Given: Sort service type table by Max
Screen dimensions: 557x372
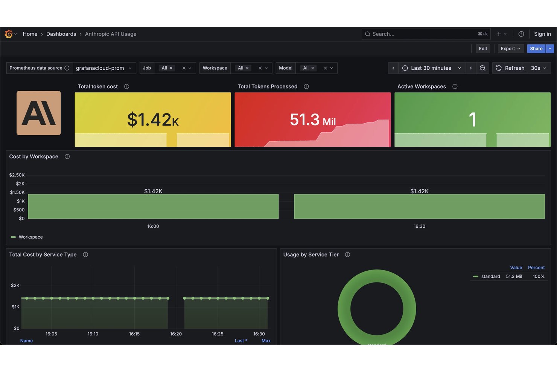Looking at the screenshot, I should [266, 341].
